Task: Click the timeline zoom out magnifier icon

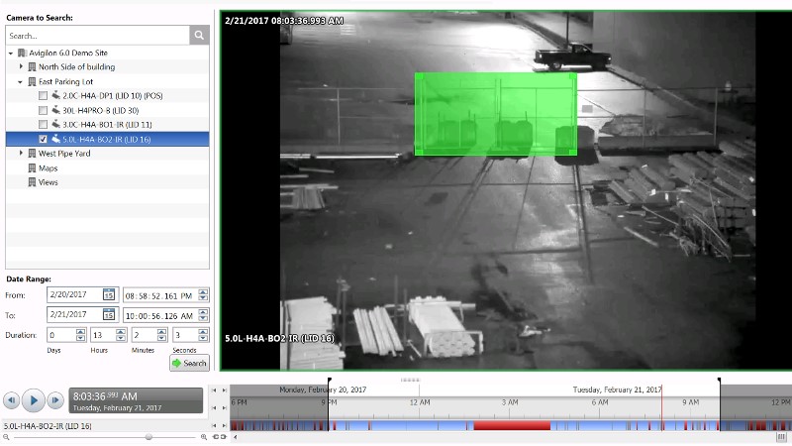Action: coord(5,436)
